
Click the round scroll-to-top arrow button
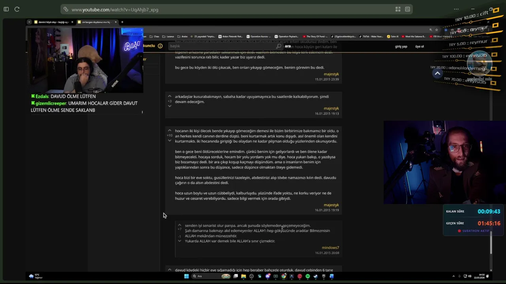pos(437,73)
